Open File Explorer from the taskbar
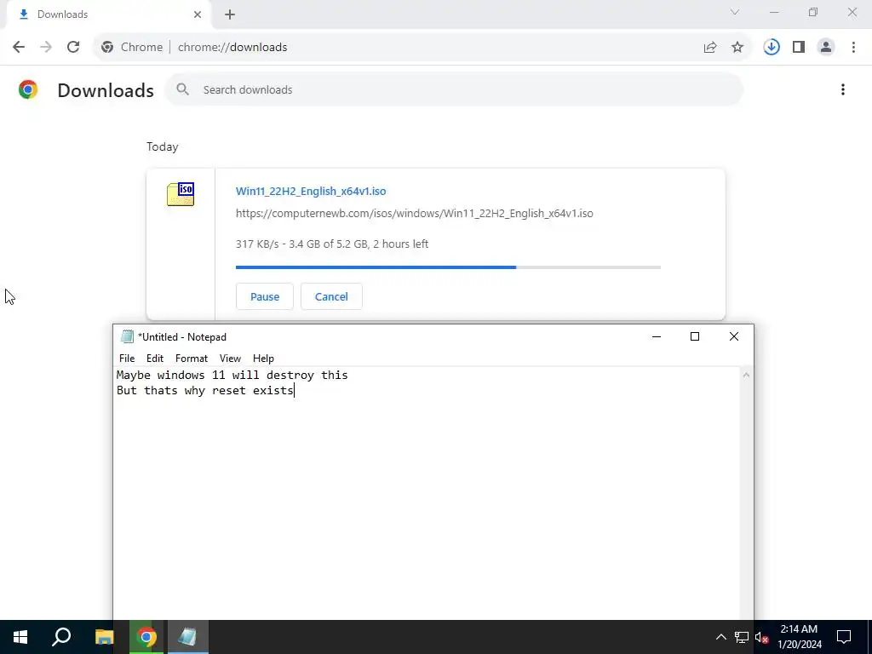 click(x=104, y=637)
